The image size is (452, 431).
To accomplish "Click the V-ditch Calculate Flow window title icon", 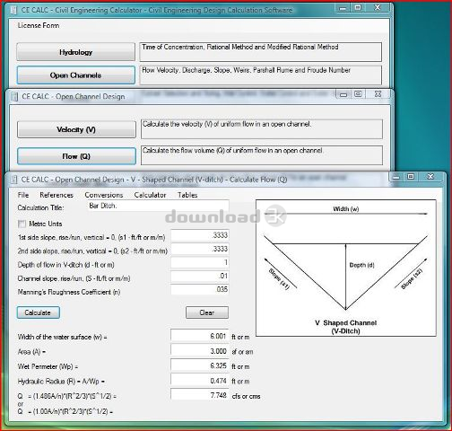I will (13, 180).
